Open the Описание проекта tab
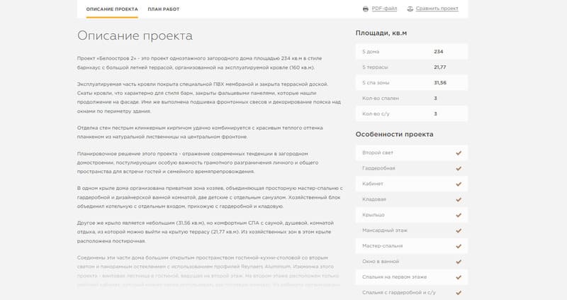This screenshot has width=567, height=300. [112, 9]
